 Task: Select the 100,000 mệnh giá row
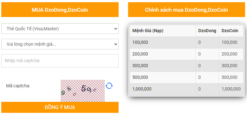coord(186,43)
